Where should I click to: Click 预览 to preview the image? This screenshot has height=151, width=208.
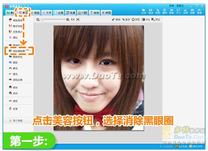[156, 19]
